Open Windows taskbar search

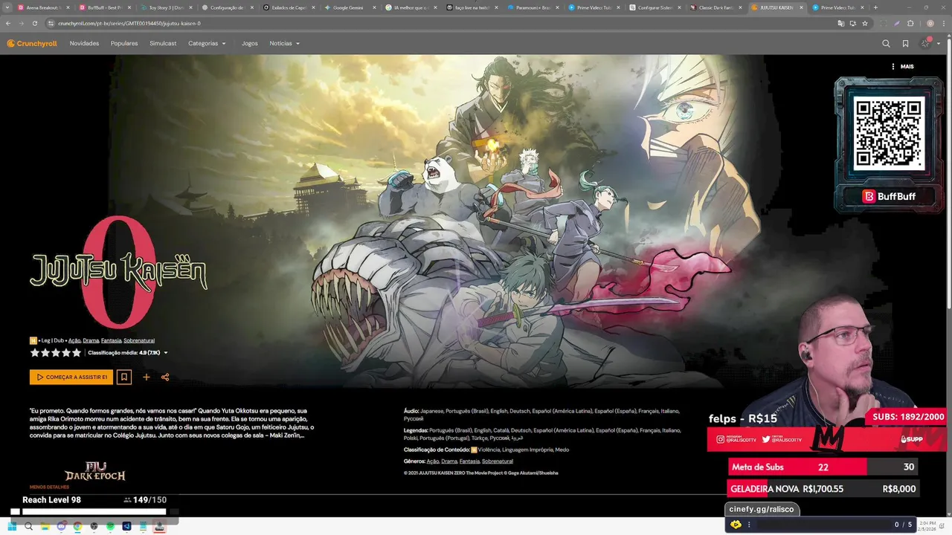pos(28,526)
